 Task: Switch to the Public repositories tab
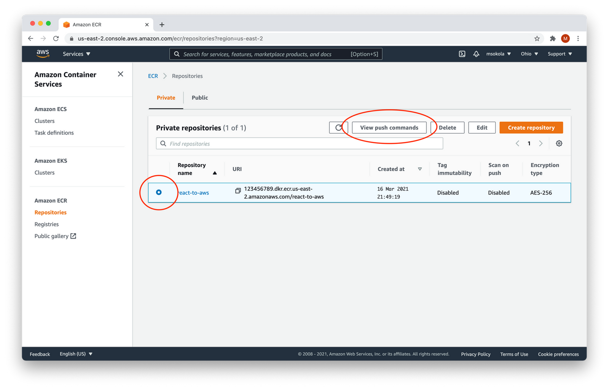click(x=200, y=98)
